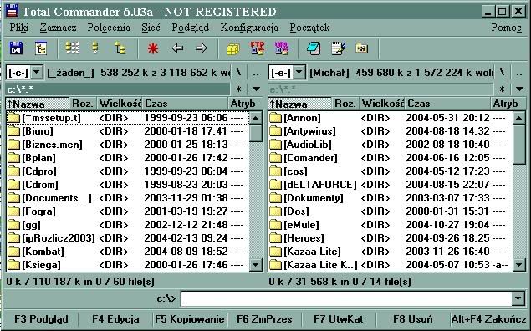Sort left panel by Nazwa column
The height and width of the screenshot is (331, 531).
pos(38,104)
